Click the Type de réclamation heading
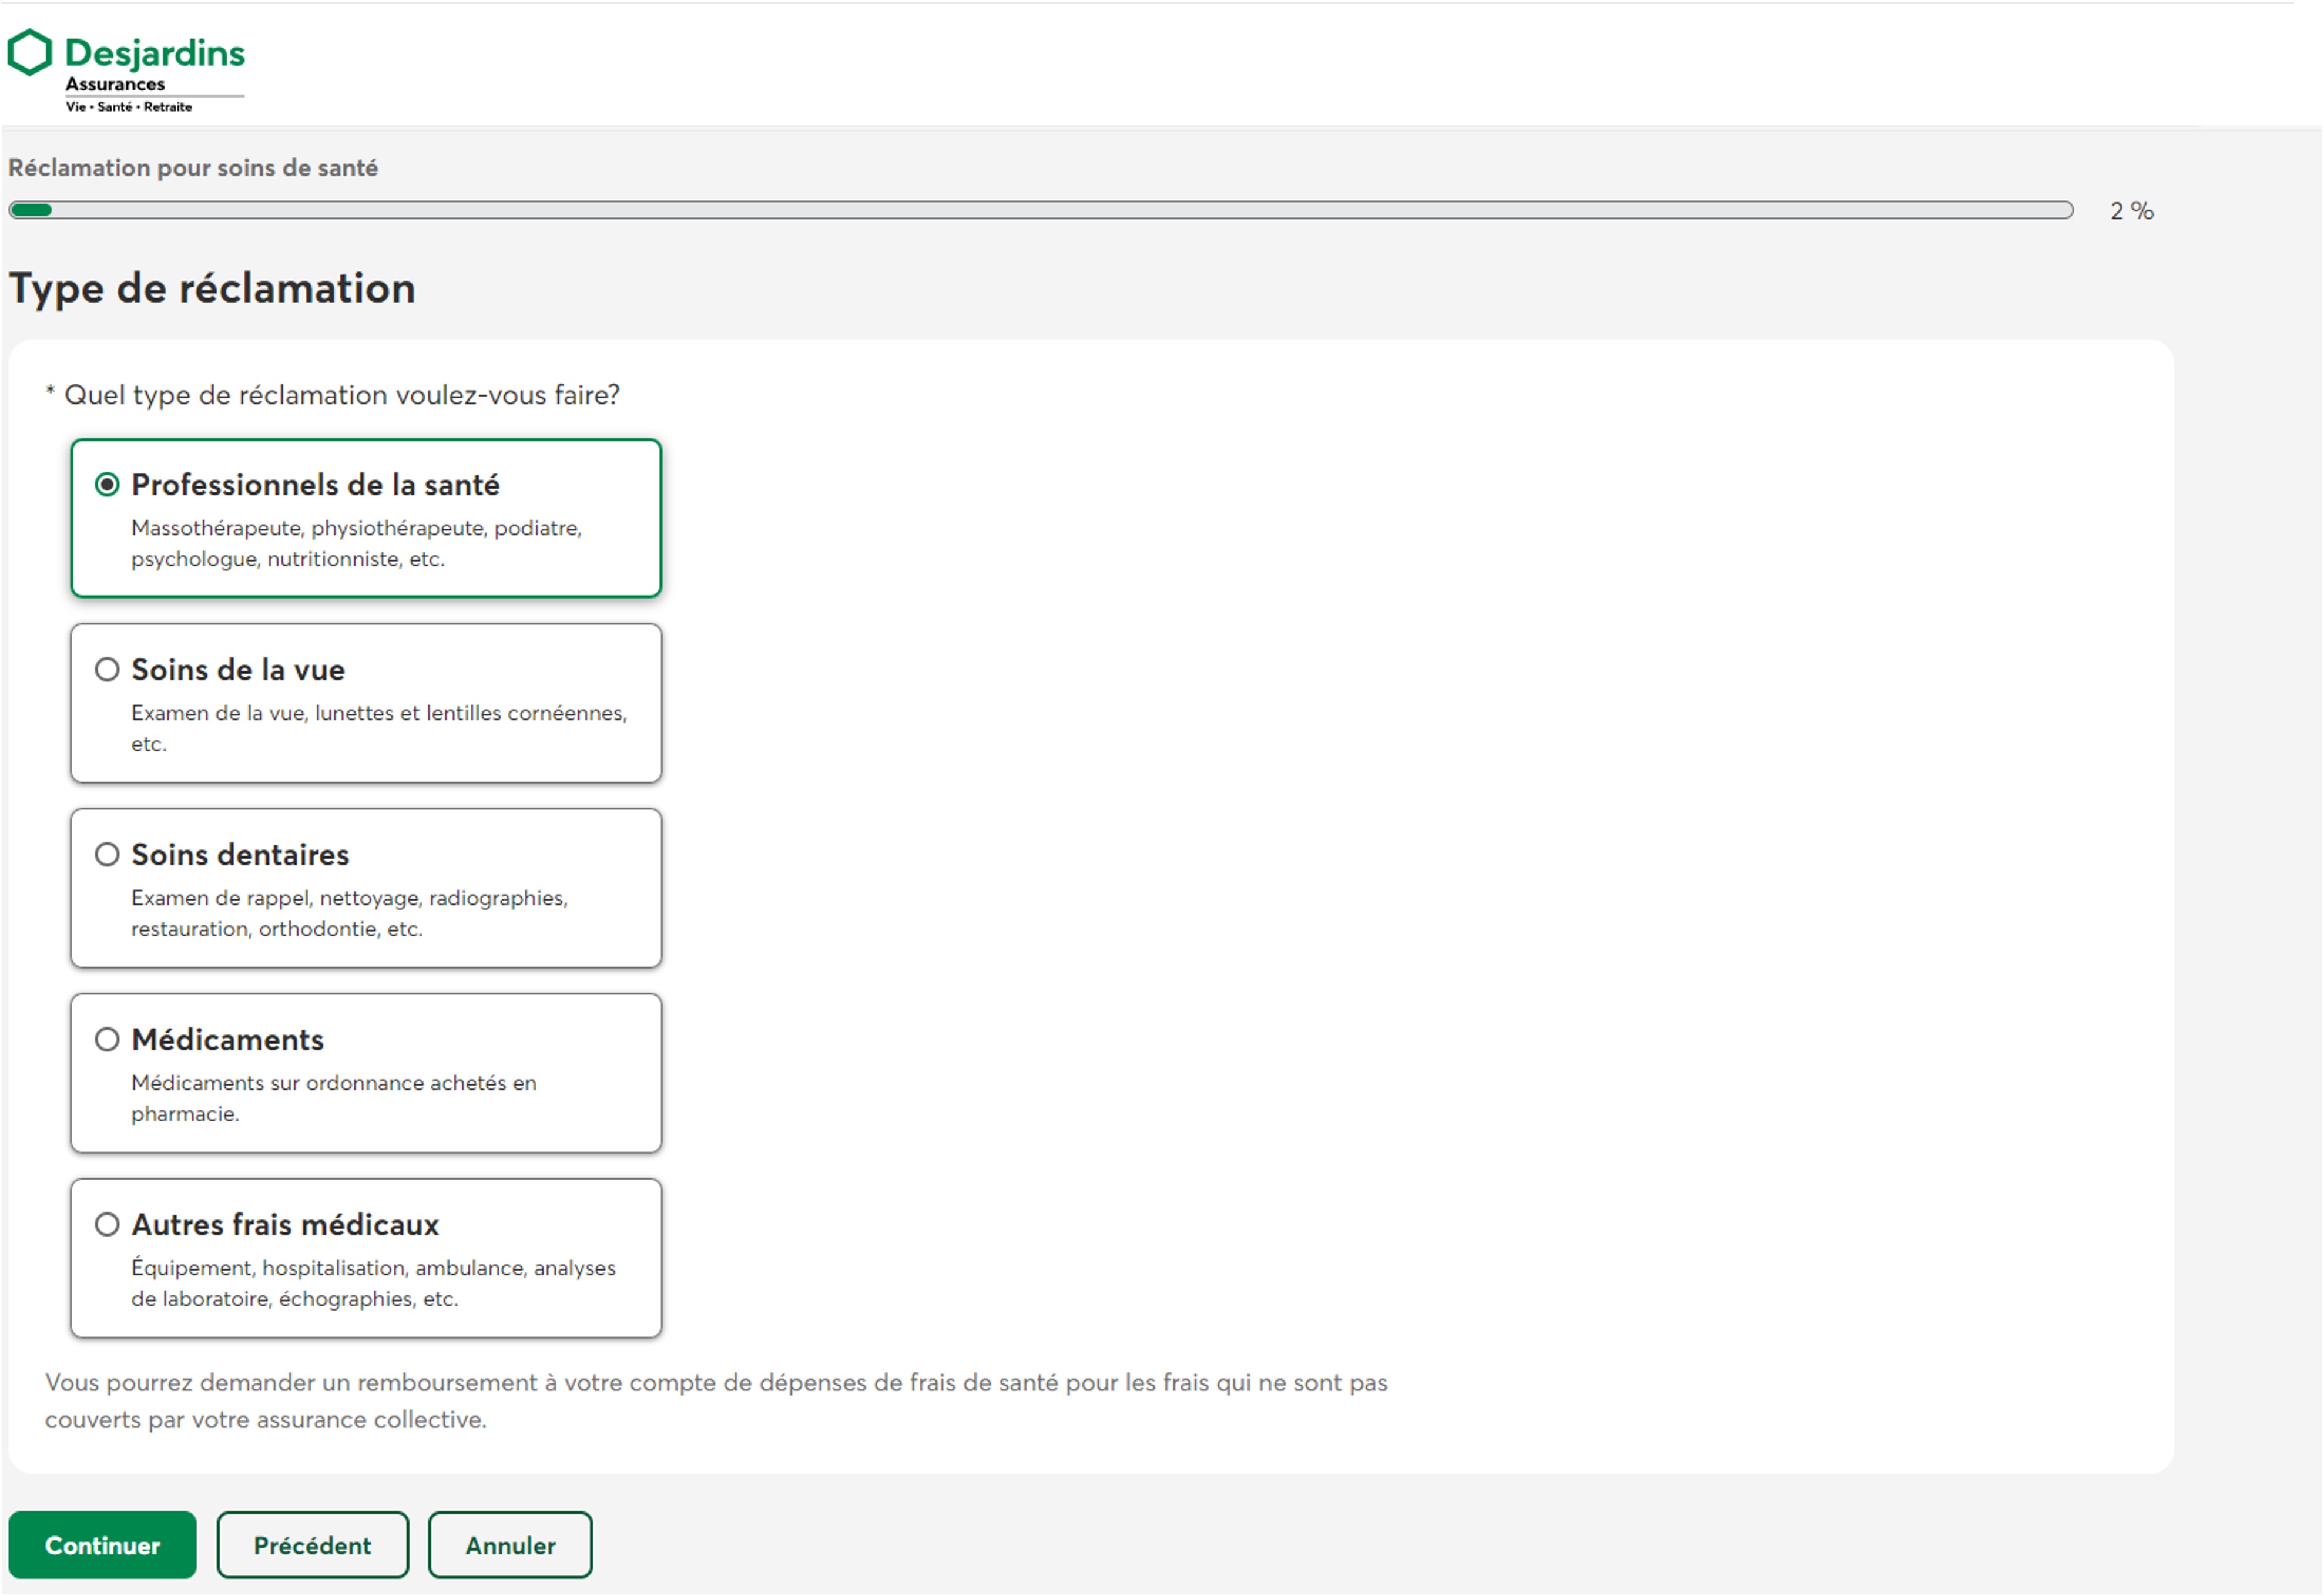This screenshot has width=2324, height=1596. coord(212,289)
